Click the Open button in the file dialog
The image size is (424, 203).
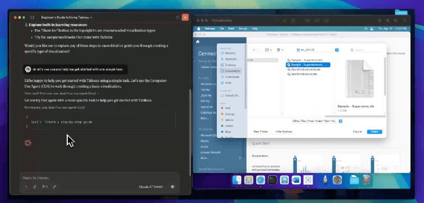pos(375,132)
